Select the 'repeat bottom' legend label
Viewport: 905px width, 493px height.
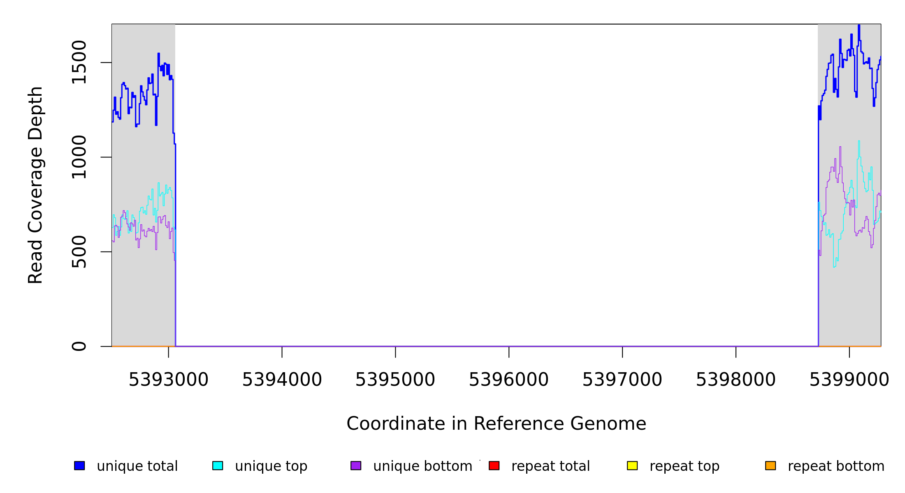[836, 466]
